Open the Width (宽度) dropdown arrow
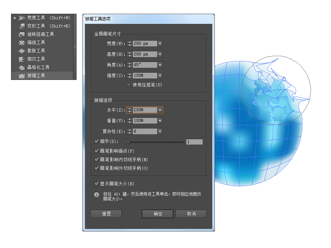Screen dimensions: 331x248 click(x=160, y=44)
